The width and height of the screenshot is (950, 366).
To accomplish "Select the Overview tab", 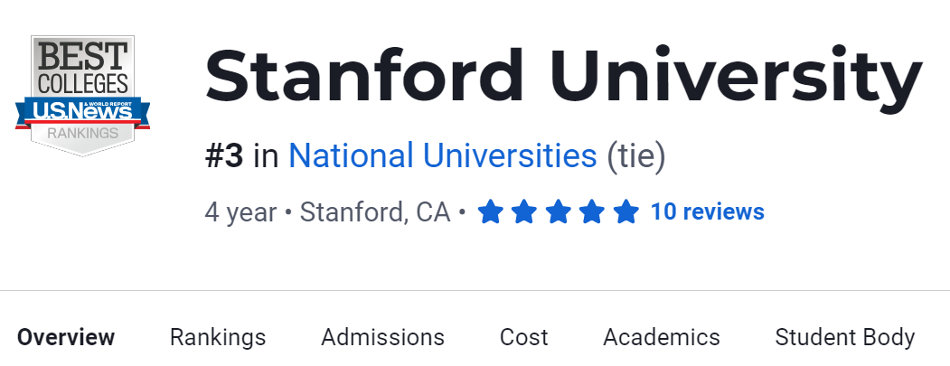I will coord(66,338).
